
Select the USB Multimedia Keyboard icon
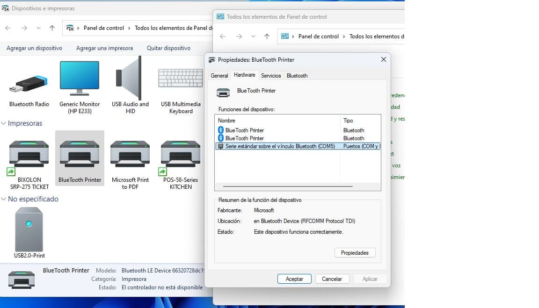point(181,78)
